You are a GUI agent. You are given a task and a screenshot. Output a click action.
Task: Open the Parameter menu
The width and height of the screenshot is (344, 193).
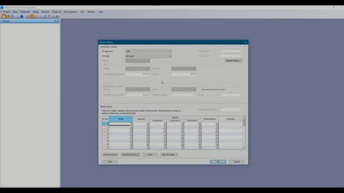tap(25, 12)
